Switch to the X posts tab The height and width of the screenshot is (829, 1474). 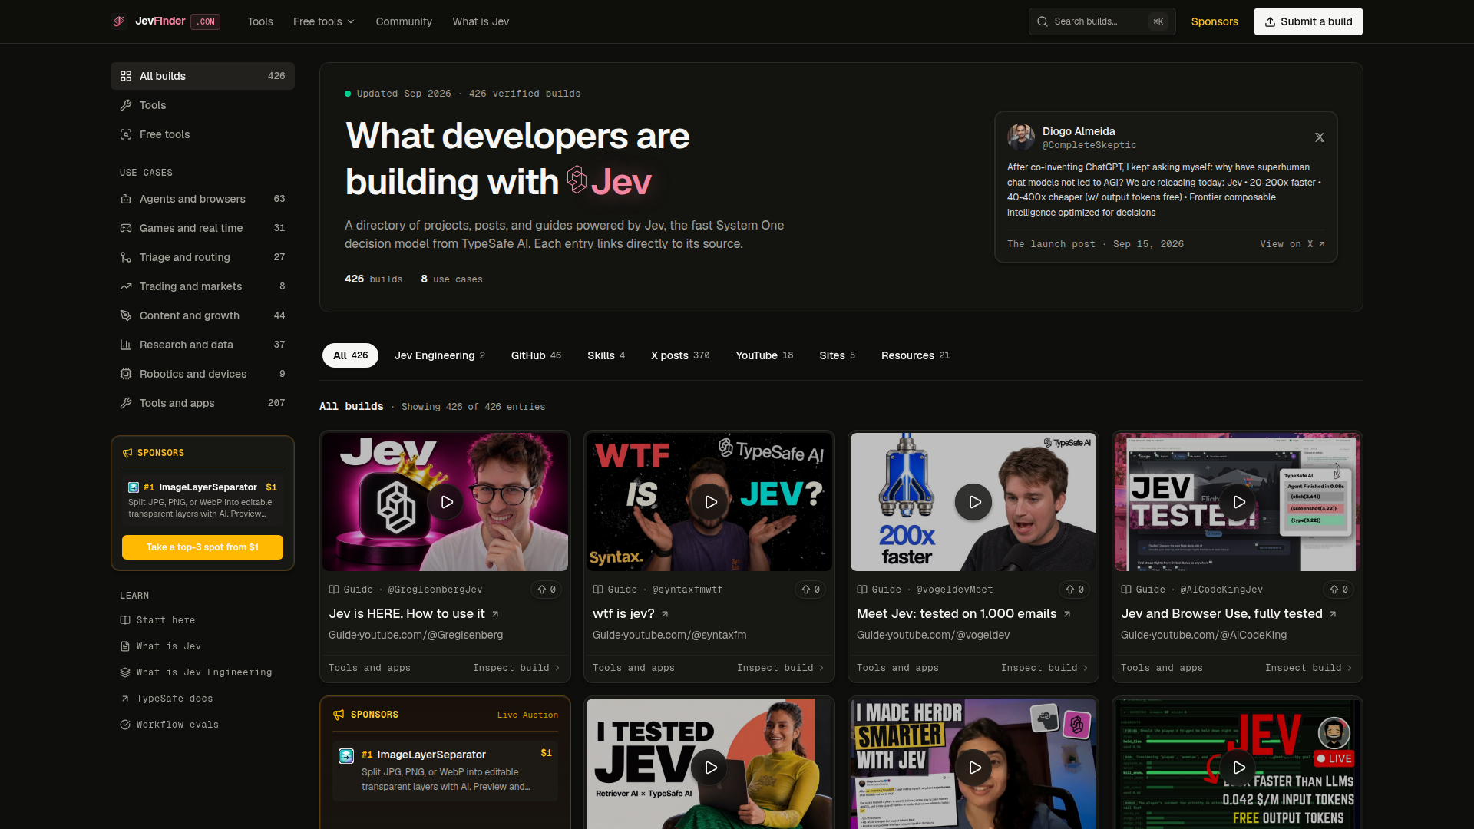click(x=680, y=355)
